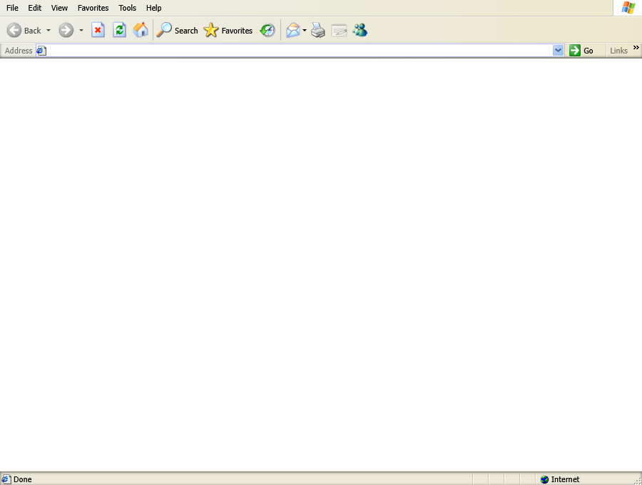Click the Back navigation button
The height and width of the screenshot is (485, 642).
pyautogui.click(x=24, y=30)
